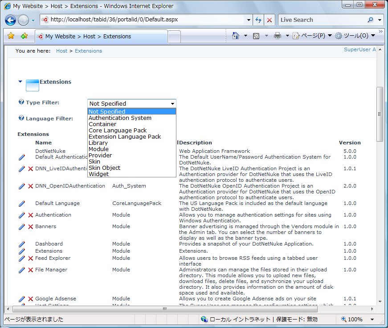
Task: Choose Provider in the Type Filter list
Action: click(x=132, y=156)
